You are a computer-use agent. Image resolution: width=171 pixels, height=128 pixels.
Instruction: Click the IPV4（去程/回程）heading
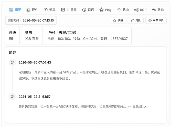[x=62, y=33]
